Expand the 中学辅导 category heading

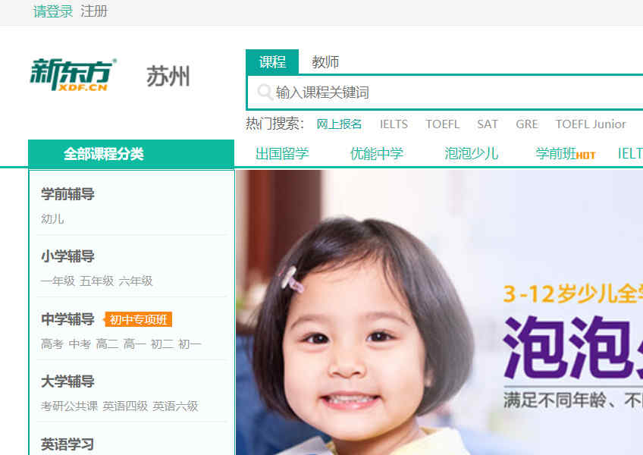click(67, 319)
